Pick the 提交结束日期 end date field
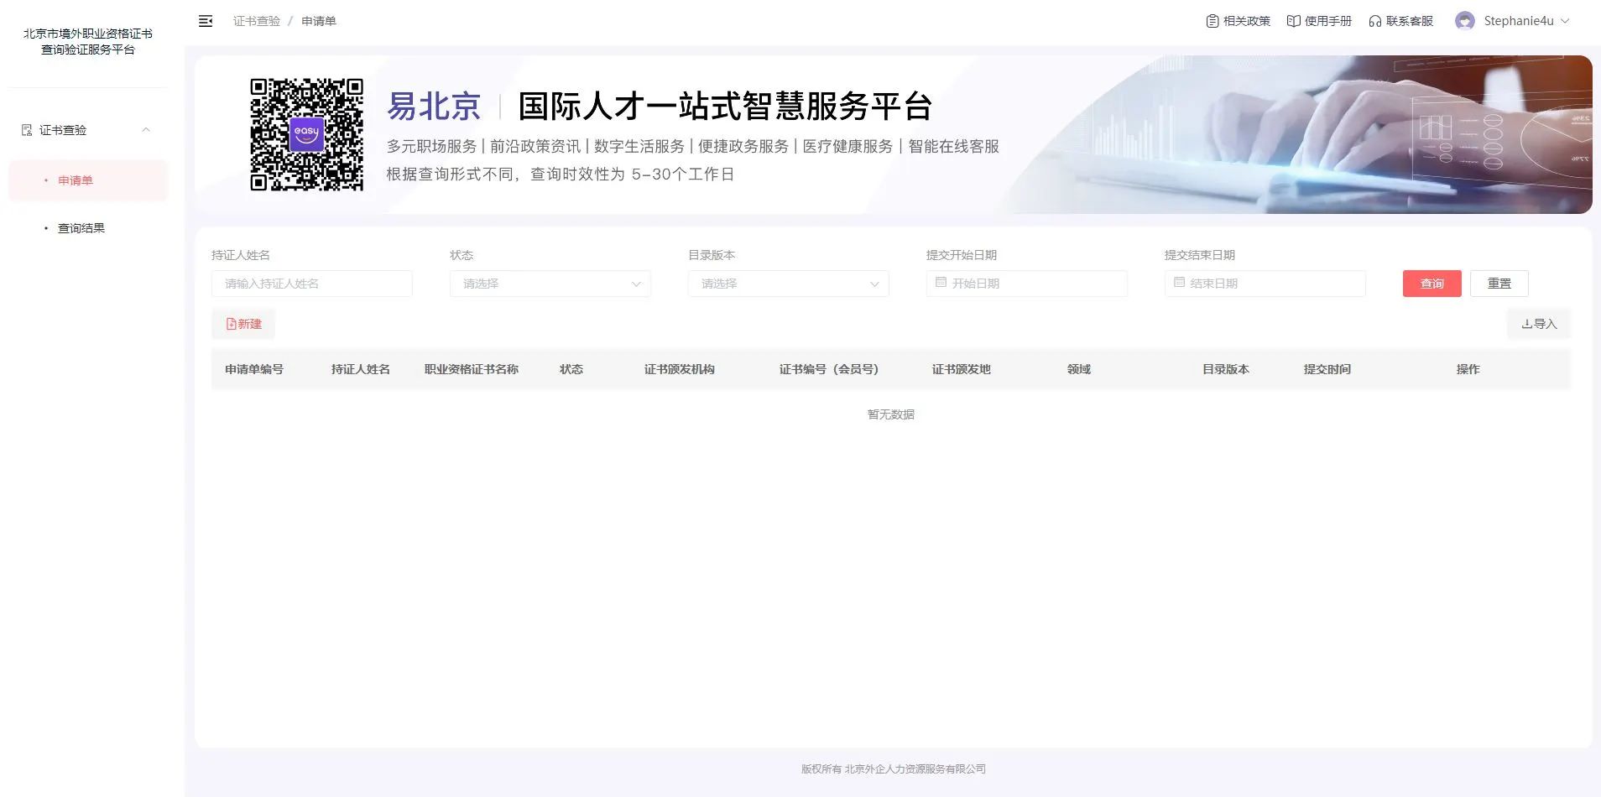1601x797 pixels. [x=1265, y=284]
